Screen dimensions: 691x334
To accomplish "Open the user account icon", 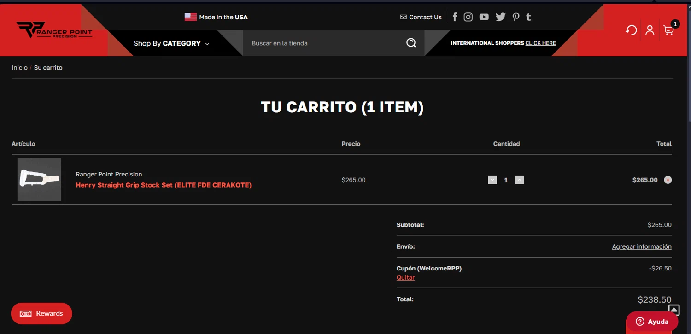I will tap(650, 30).
